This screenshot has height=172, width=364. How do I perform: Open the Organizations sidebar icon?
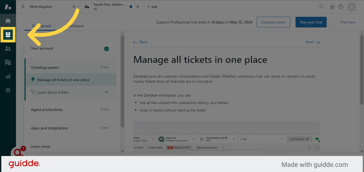point(8,62)
